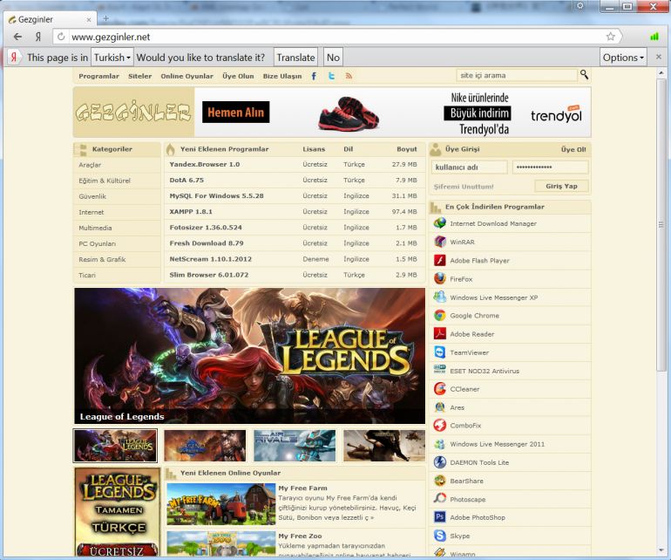Bookmark the page with the star icon
The image size is (671, 560).
[x=611, y=37]
